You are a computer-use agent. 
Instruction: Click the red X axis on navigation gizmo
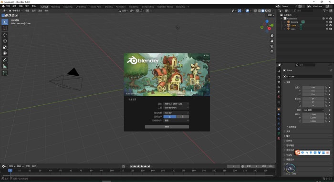[x=269, y=28]
